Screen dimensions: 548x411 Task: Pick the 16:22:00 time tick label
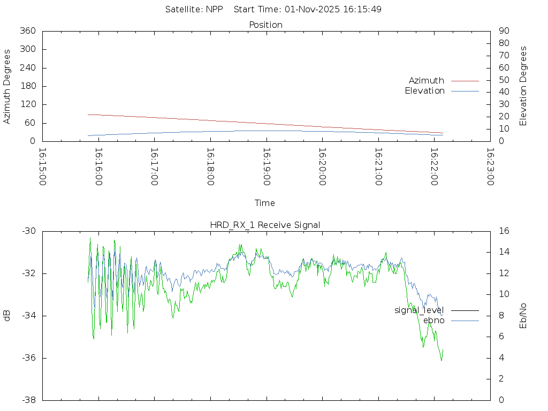tap(434, 166)
